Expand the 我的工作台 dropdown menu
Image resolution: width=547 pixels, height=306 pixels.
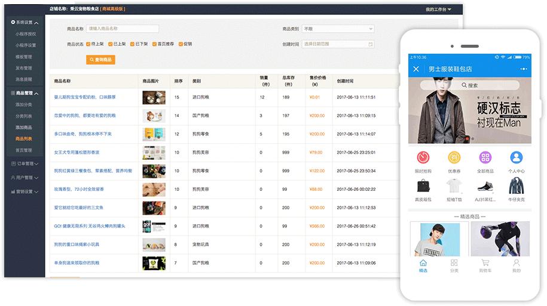438,10
